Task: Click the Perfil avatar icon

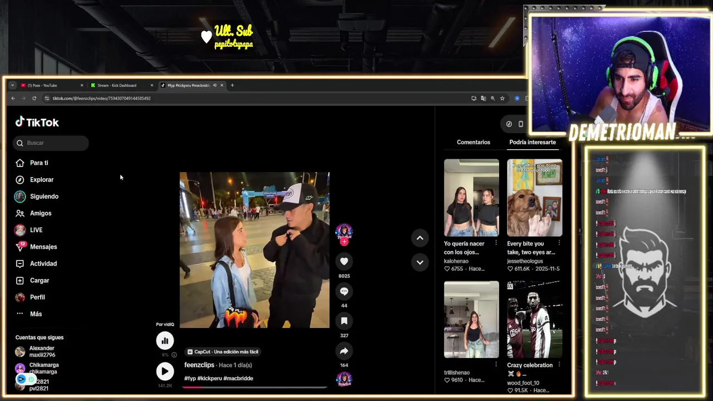Action: (x=20, y=297)
